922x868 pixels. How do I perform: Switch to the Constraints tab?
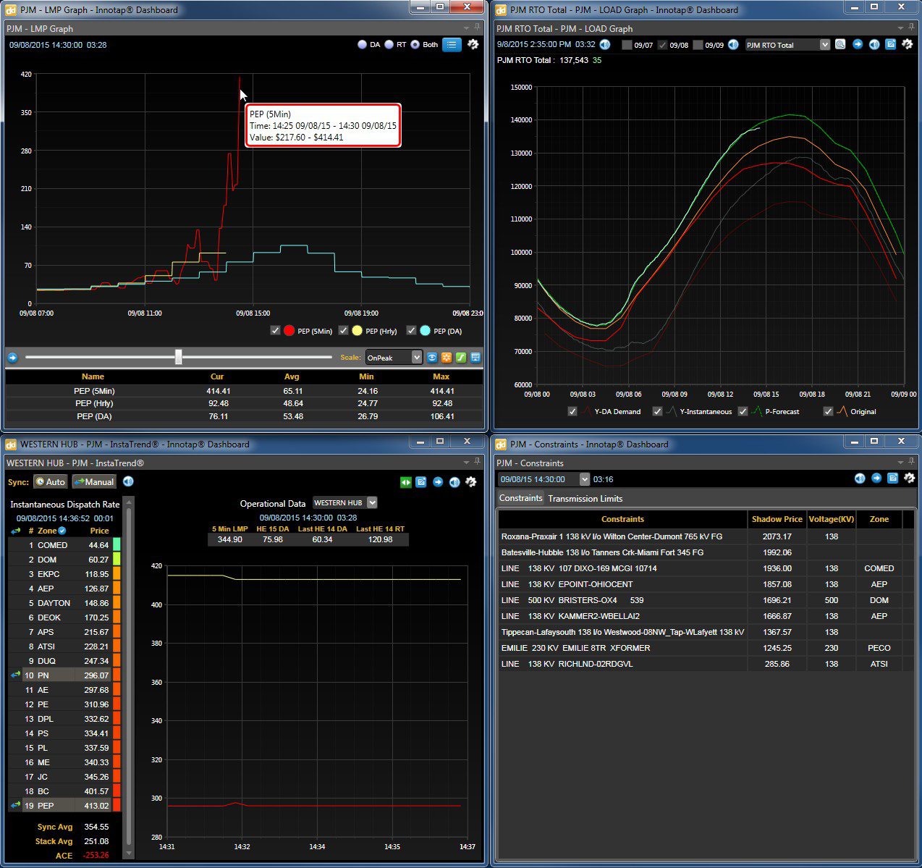tap(521, 498)
